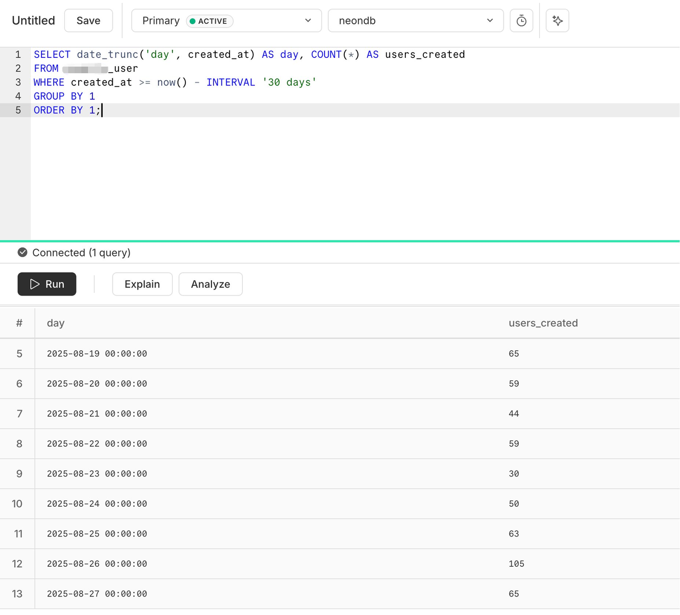Save the untitled query
680x615 pixels.
click(x=88, y=21)
